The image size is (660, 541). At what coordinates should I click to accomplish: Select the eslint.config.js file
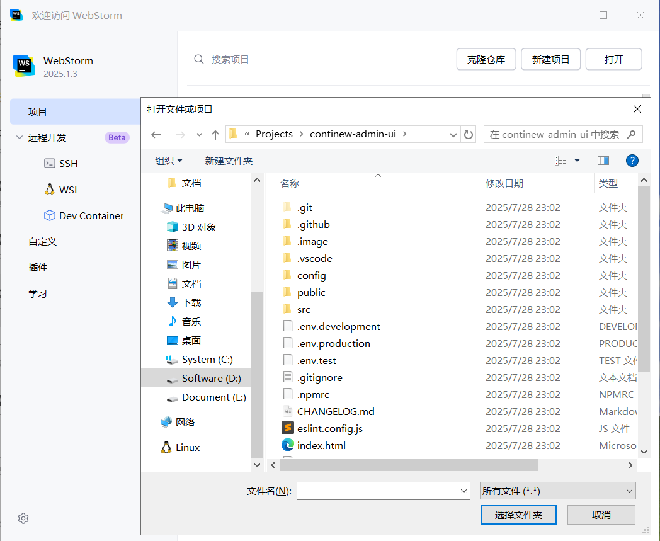pos(322,428)
